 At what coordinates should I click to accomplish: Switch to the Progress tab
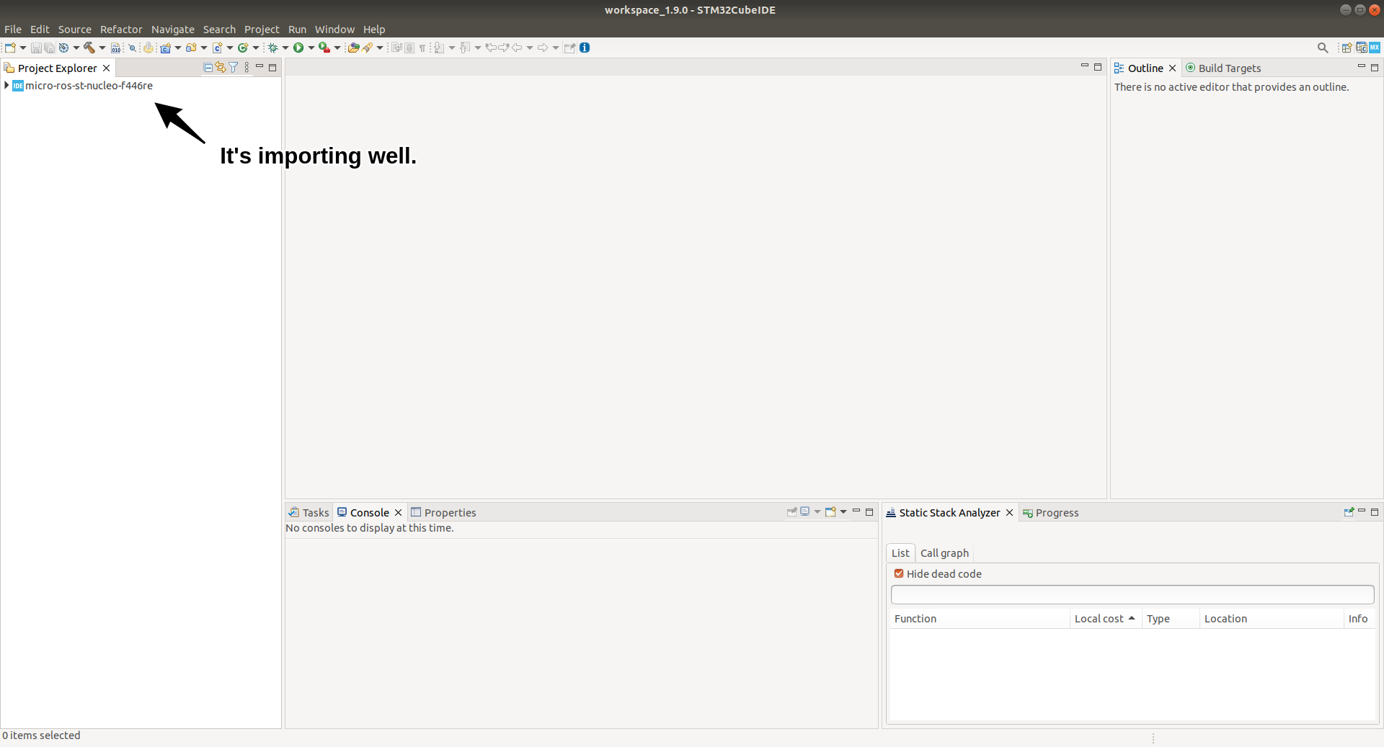pos(1050,513)
